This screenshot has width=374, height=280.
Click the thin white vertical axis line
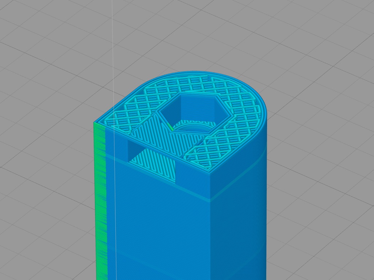[x=113, y=55]
